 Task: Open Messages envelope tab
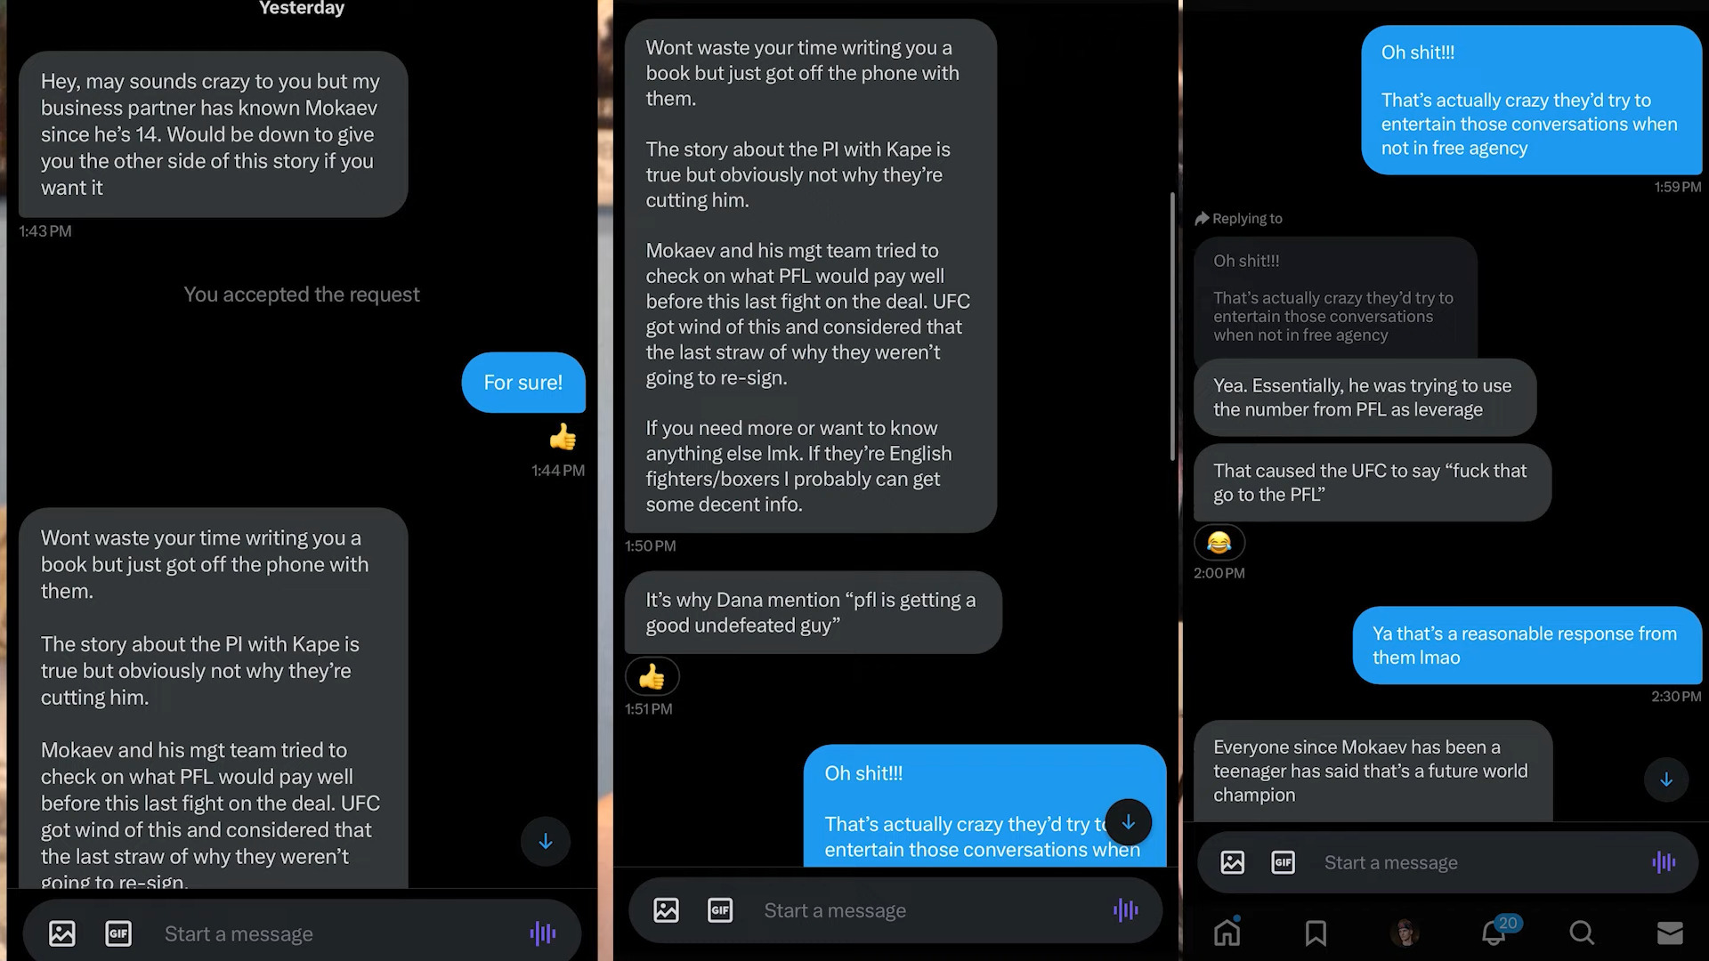1670,933
